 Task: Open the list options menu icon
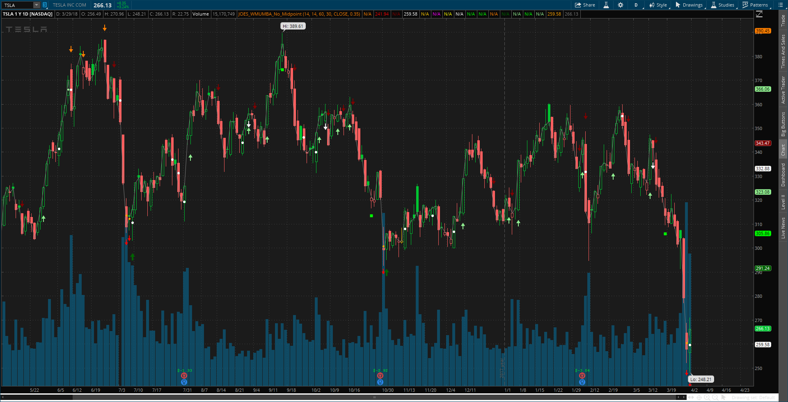pyautogui.click(x=781, y=5)
